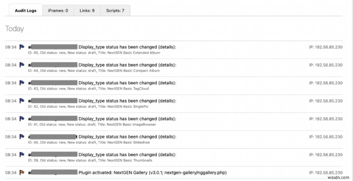Click the flag icon beside Slideshow entry
Viewport: 353px width, 181px height.
(22, 137)
